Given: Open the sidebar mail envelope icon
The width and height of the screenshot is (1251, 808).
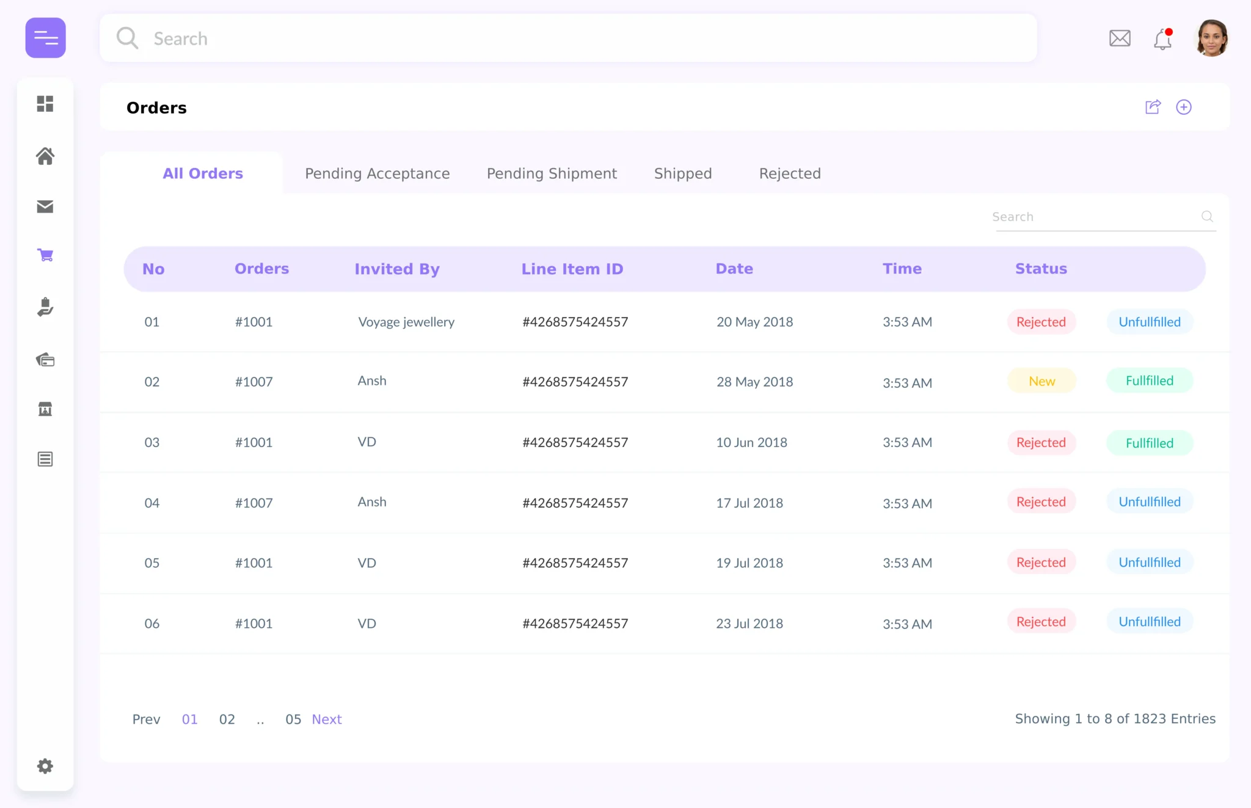Looking at the screenshot, I should pos(45,206).
